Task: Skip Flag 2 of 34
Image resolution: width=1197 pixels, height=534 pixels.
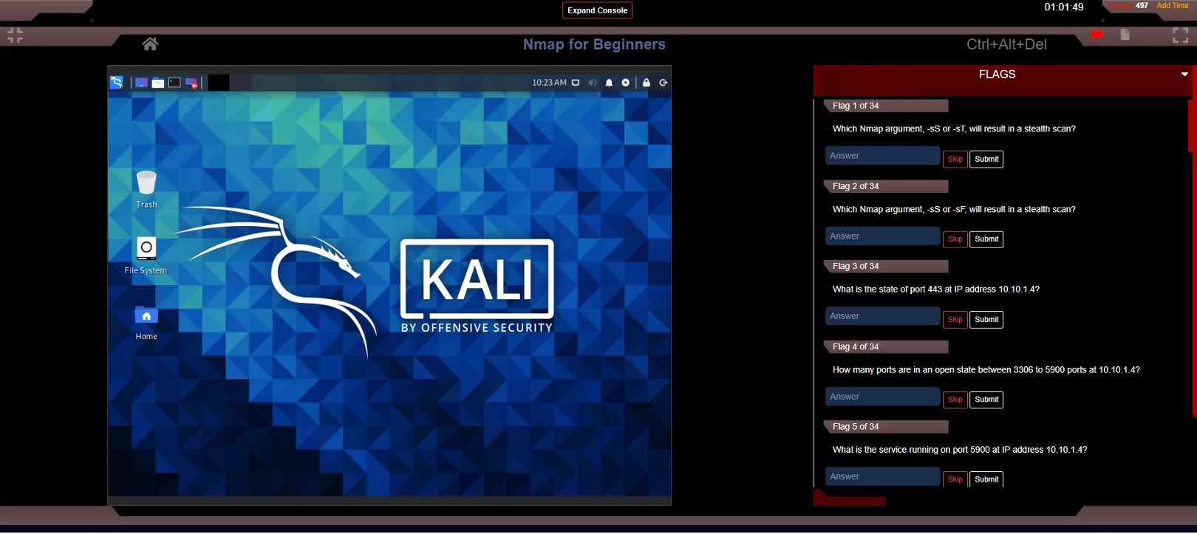Action: (955, 239)
